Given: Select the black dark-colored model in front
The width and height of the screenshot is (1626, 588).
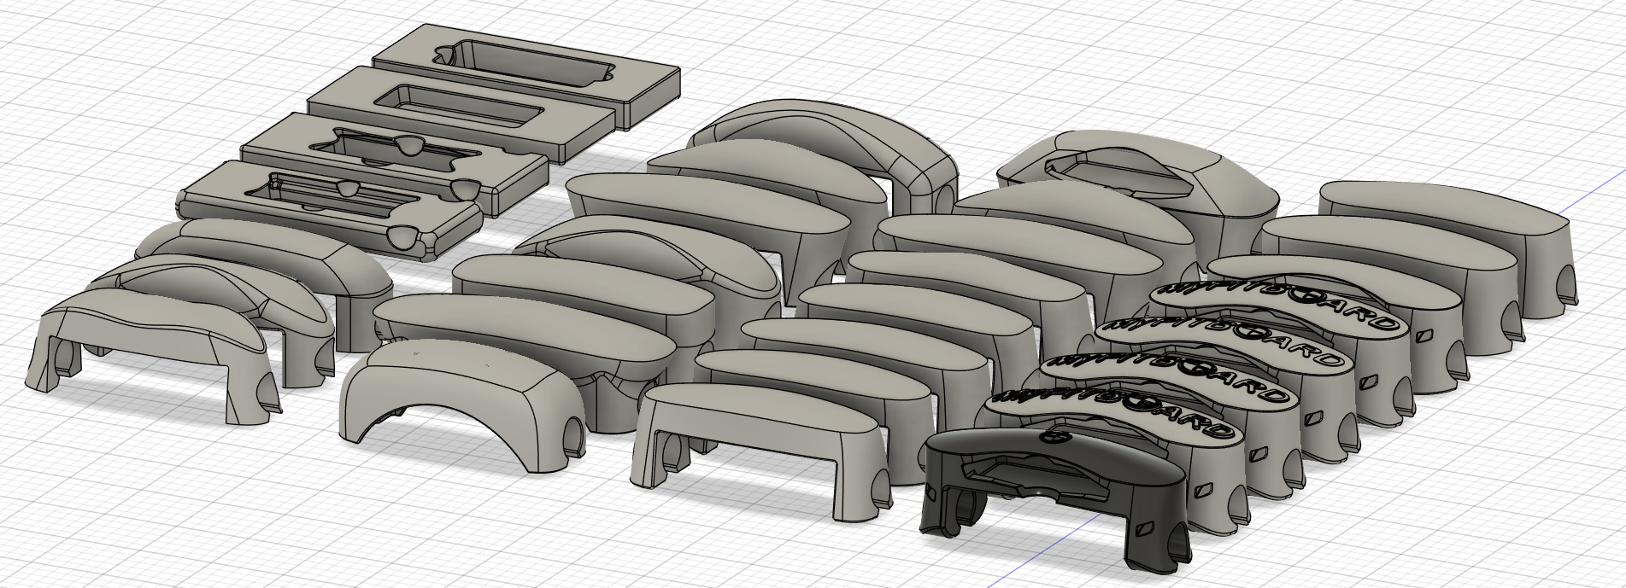Looking at the screenshot, I should tap(1056, 499).
